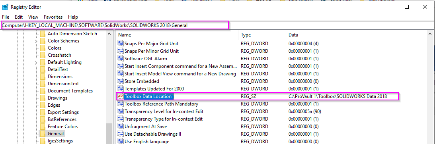Click the tree pane vertical scrollbar thumb

[109, 134]
